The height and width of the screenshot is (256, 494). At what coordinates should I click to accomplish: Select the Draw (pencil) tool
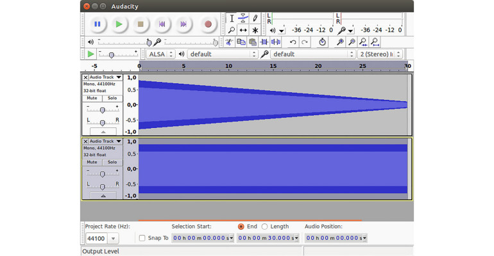255,18
